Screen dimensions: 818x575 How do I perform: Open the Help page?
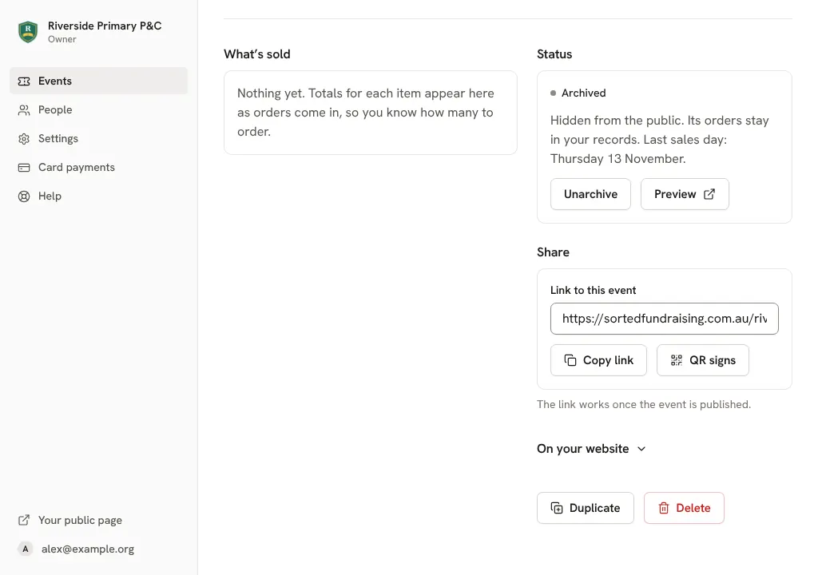pyautogui.click(x=98, y=196)
